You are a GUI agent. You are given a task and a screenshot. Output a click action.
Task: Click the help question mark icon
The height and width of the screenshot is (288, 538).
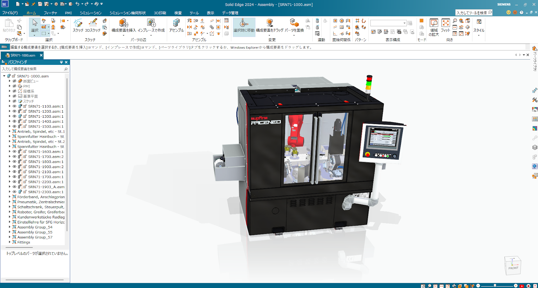[521, 12]
